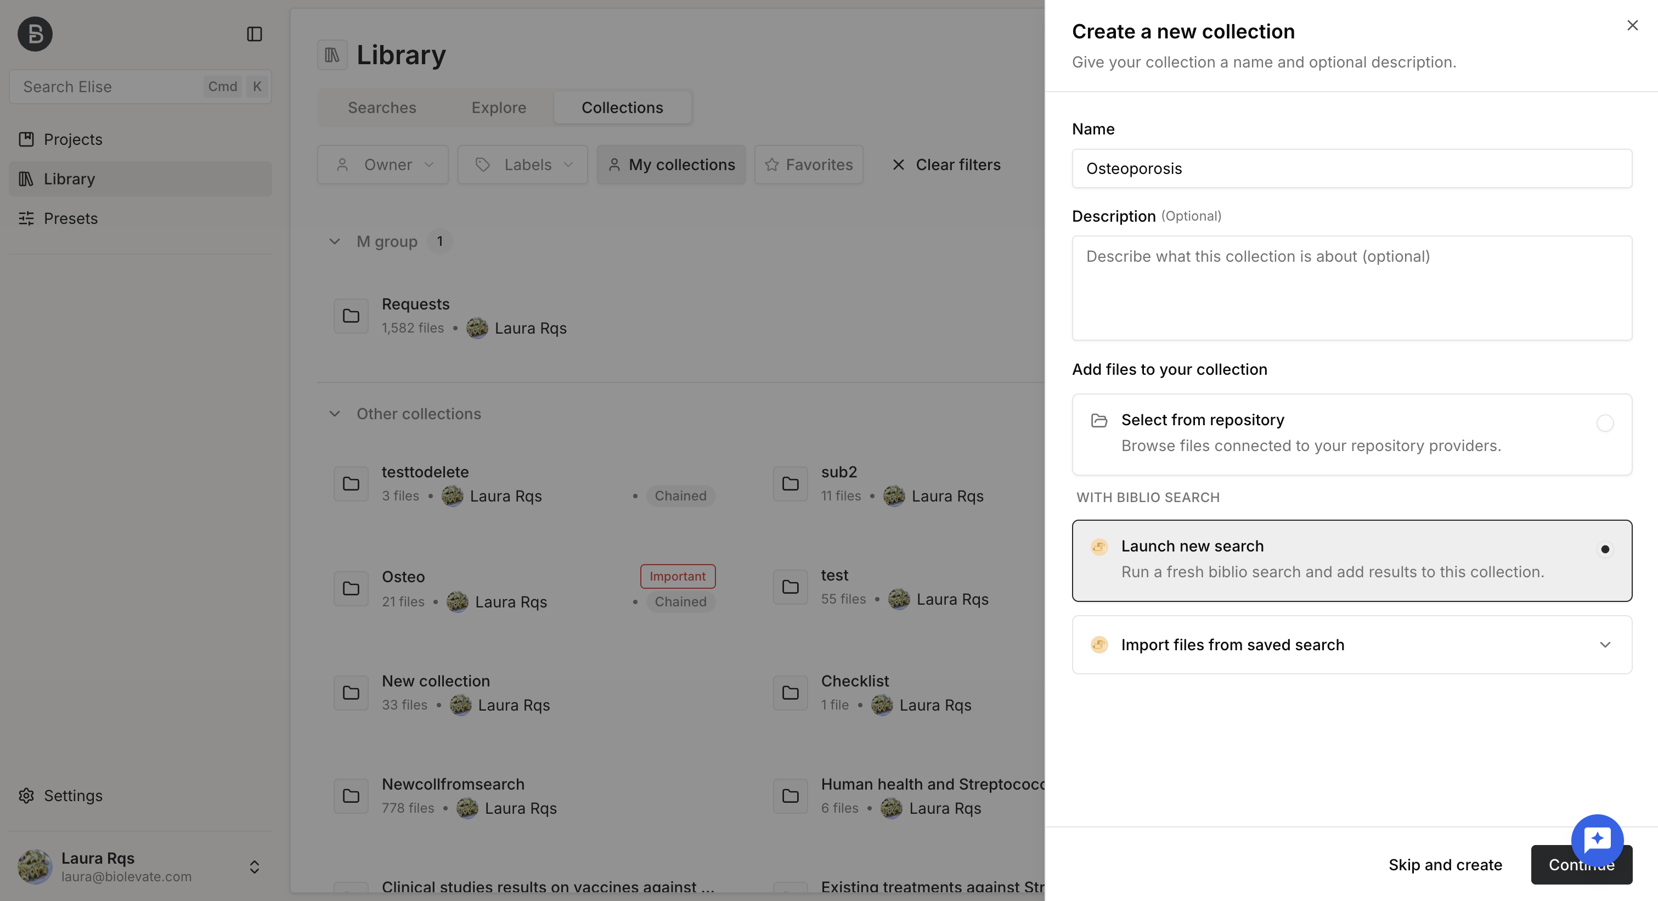Toggle the My collections filter
Viewport: 1658px width, 901px height.
pyautogui.click(x=670, y=165)
